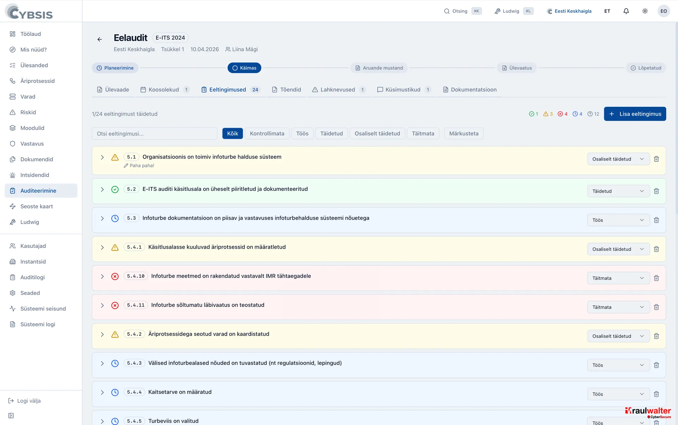Screen dimensions: 678x425
Task: Open status dropdown for requirement 5.1
Action: [x=618, y=159]
